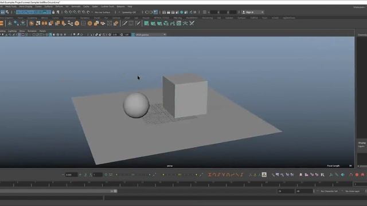Click the highlighted white-framed icon in curve toolbar

coord(264,175)
